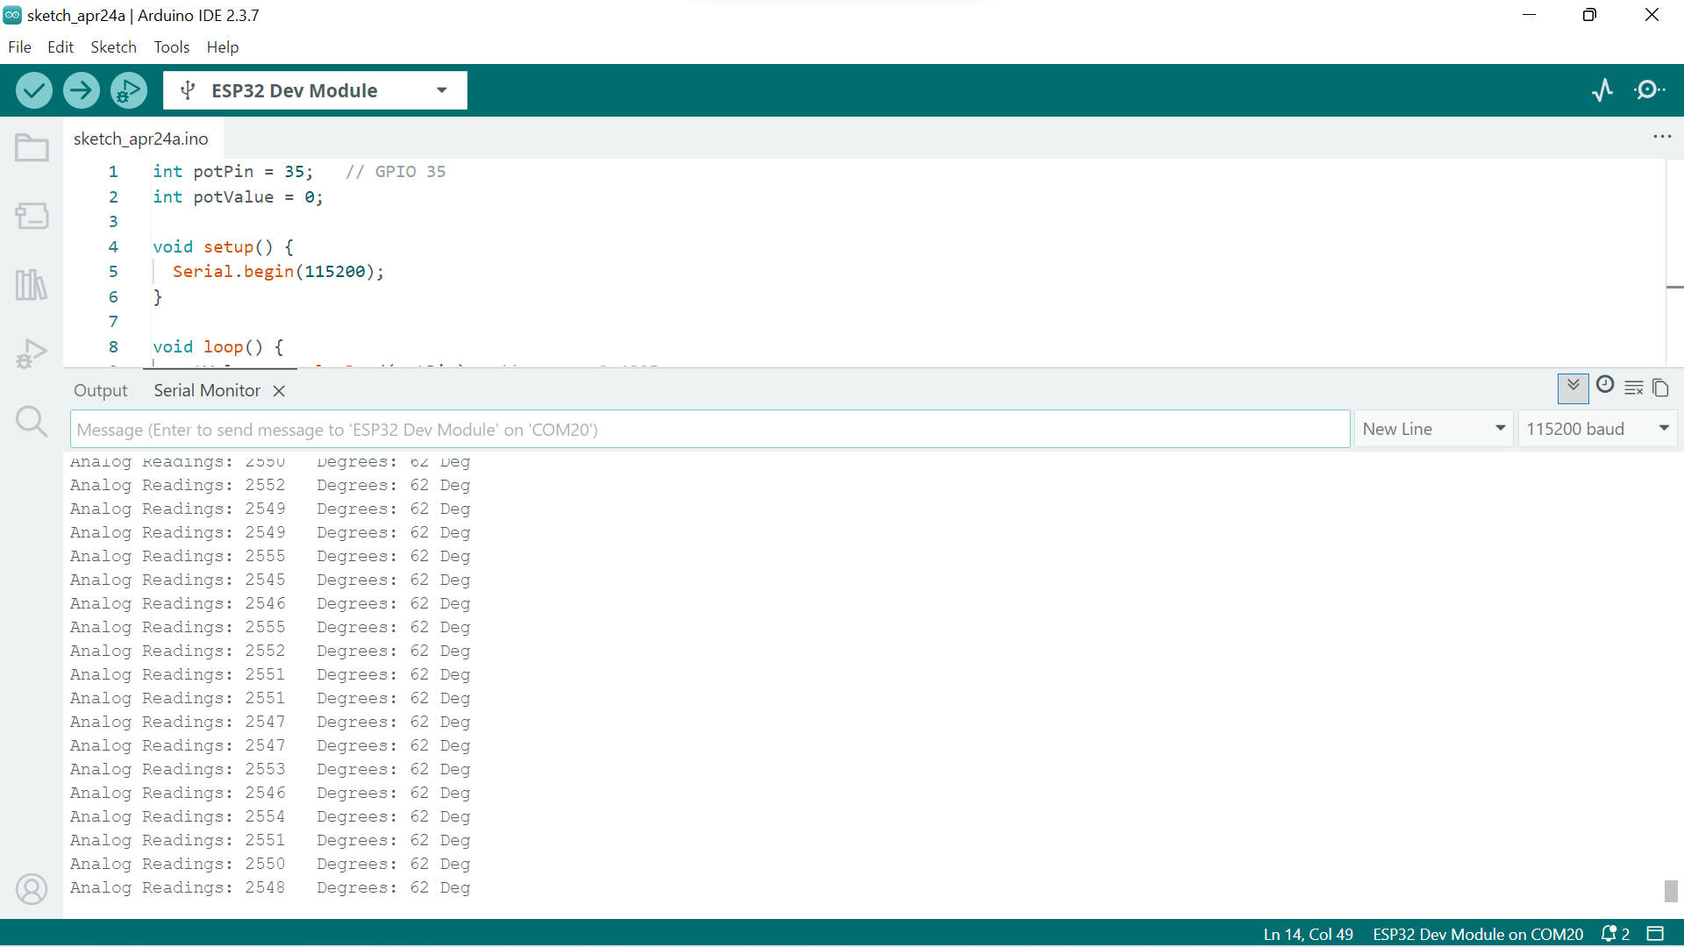Open the Tools menu
1684x947 pixels.
172,47
